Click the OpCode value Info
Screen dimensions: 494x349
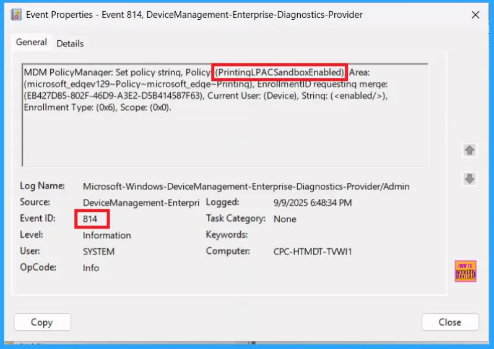(91, 268)
